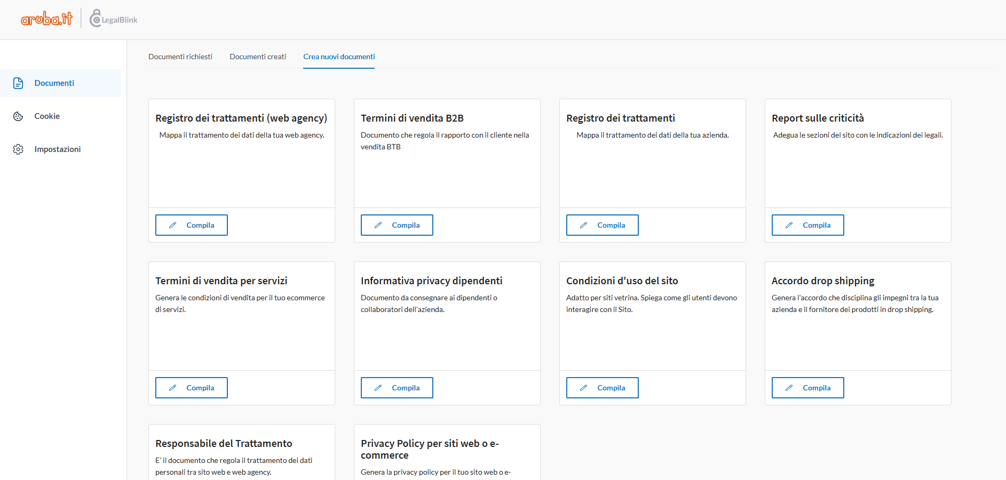Switch to Documenti richiesti tab
This screenshot has width=1006, height=480.
coord(180,57)
